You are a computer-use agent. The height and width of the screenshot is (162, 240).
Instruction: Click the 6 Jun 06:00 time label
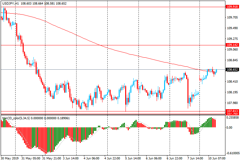(x=154, y=158)
